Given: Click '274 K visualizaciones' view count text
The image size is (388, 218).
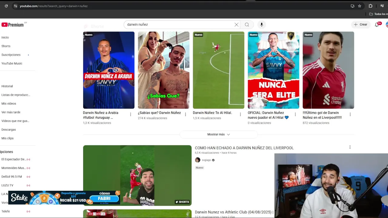Looking at the screenshot, I should 152,118.
